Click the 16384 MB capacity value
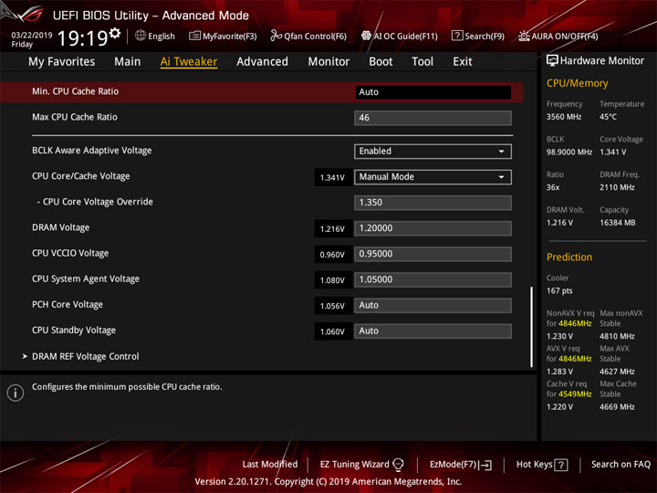The width and height of the screenshot is (657, 493). pyautogui.click(x=617, y=223)
